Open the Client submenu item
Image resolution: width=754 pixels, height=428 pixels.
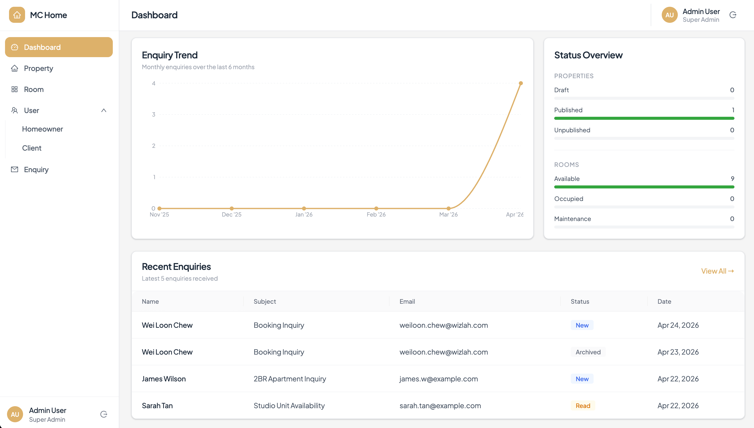coord(32,148)
